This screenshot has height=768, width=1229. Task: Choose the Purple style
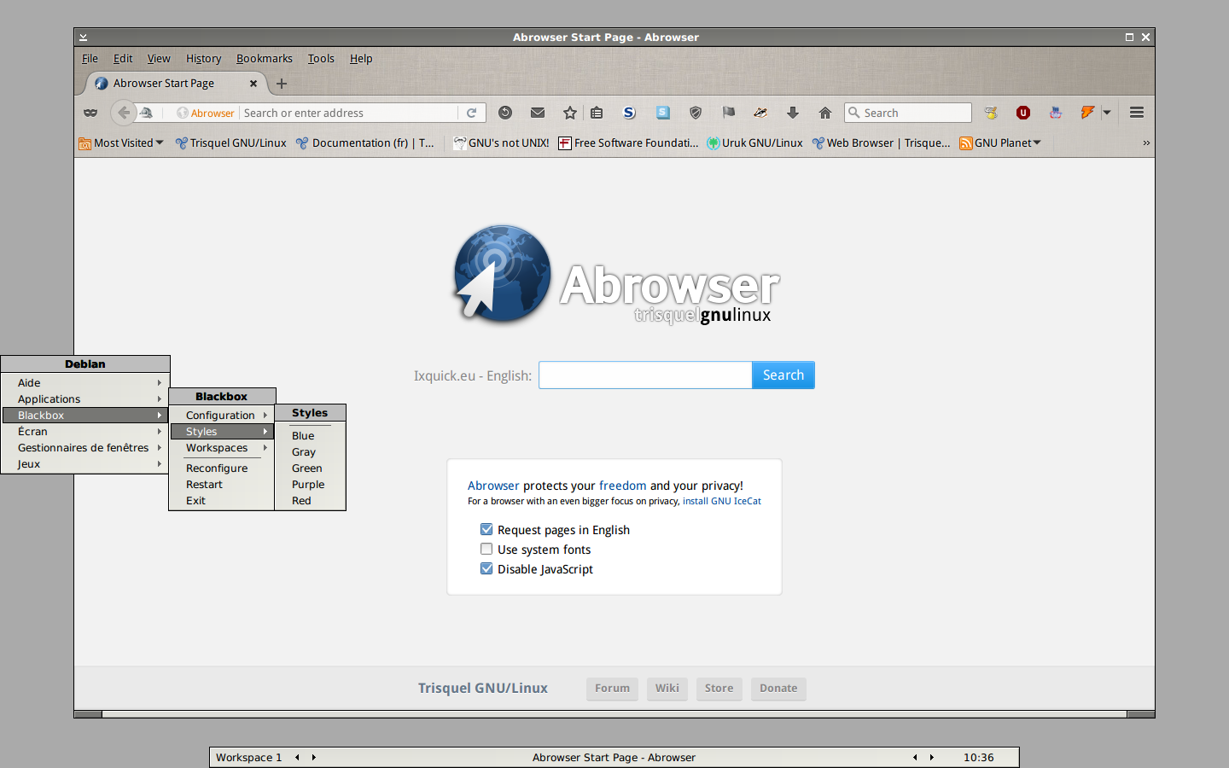[311, 484]
